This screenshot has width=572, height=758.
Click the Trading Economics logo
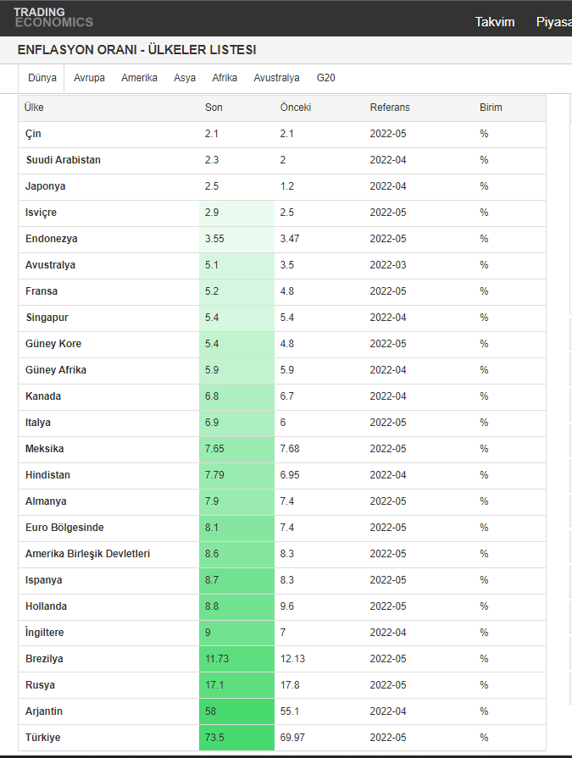[54, 17]
